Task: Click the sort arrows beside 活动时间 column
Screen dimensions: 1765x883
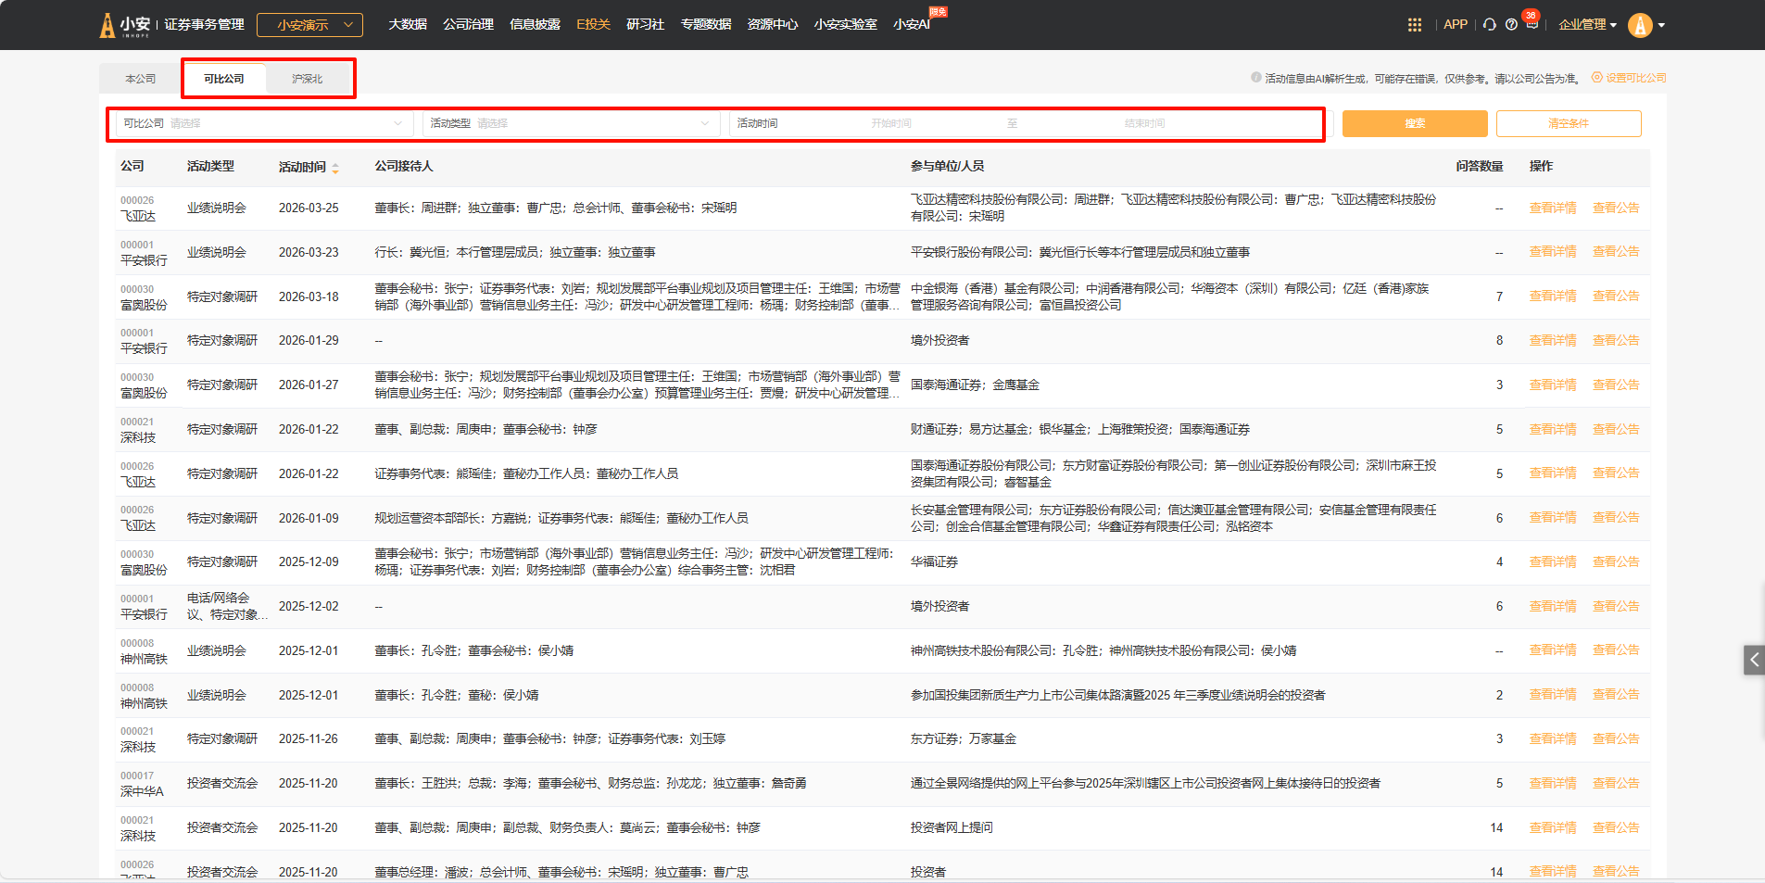Action: [x=335, y=168]
